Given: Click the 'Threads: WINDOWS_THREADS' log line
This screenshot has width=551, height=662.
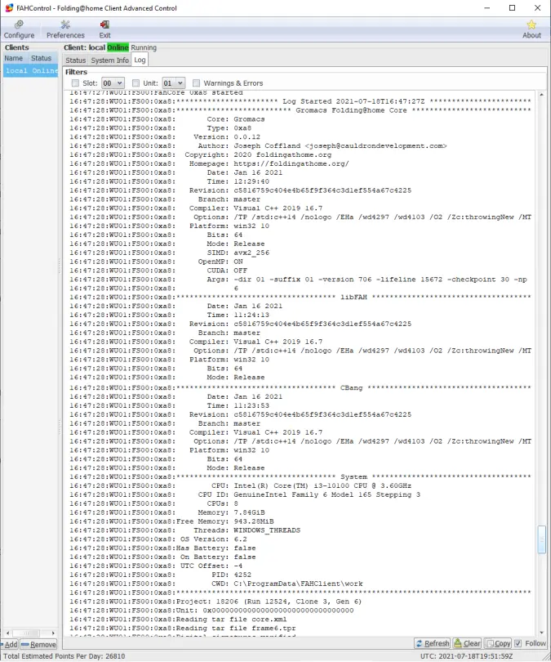Looking at the screenshot, I should [x=185, y=530].
